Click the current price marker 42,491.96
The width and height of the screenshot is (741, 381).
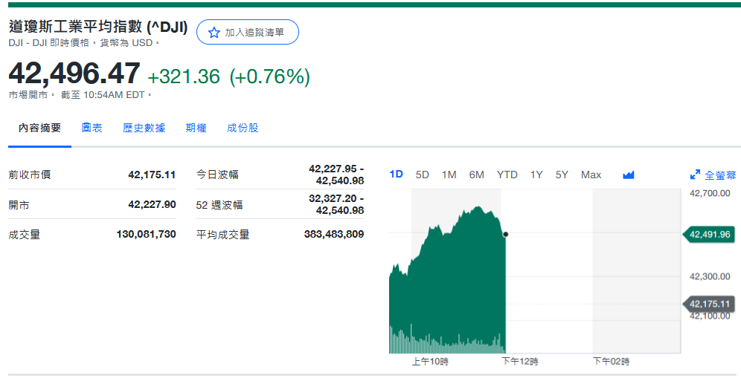pos(710,235)
